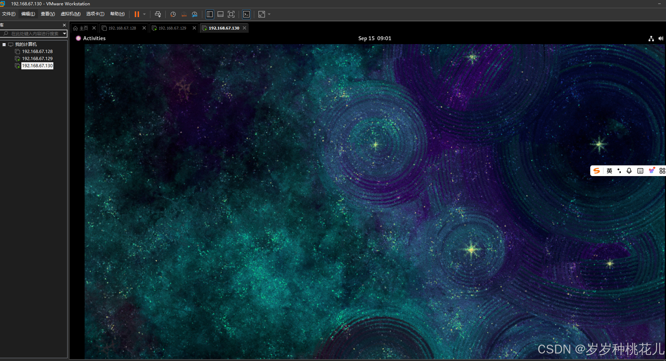Select 192.168.67.130 in the library tree

(37, 66)
